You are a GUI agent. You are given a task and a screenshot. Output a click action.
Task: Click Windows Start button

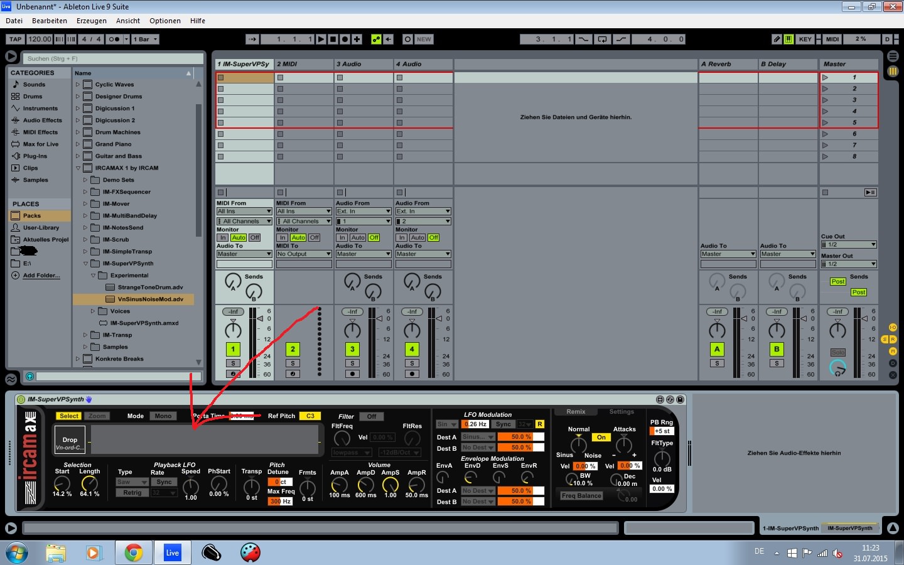pos(16,553)
